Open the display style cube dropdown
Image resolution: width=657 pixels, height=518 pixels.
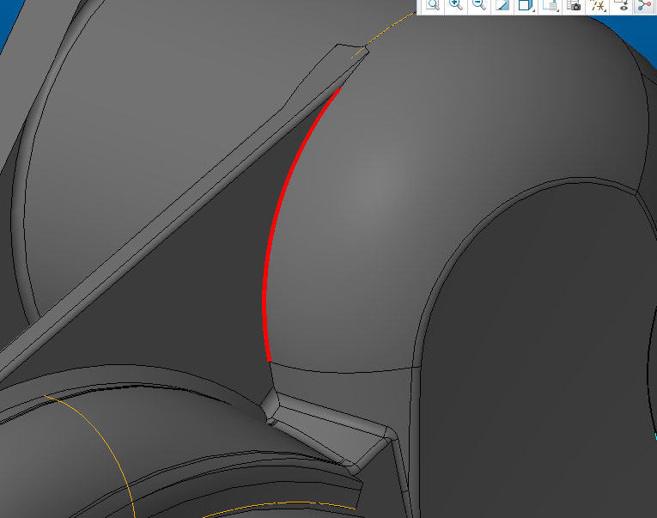[x=526, y=6]
